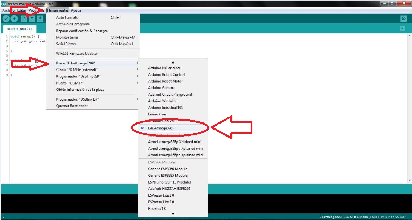
Task: Create a new sketch with toolbar icon
Action: (23, 19)
